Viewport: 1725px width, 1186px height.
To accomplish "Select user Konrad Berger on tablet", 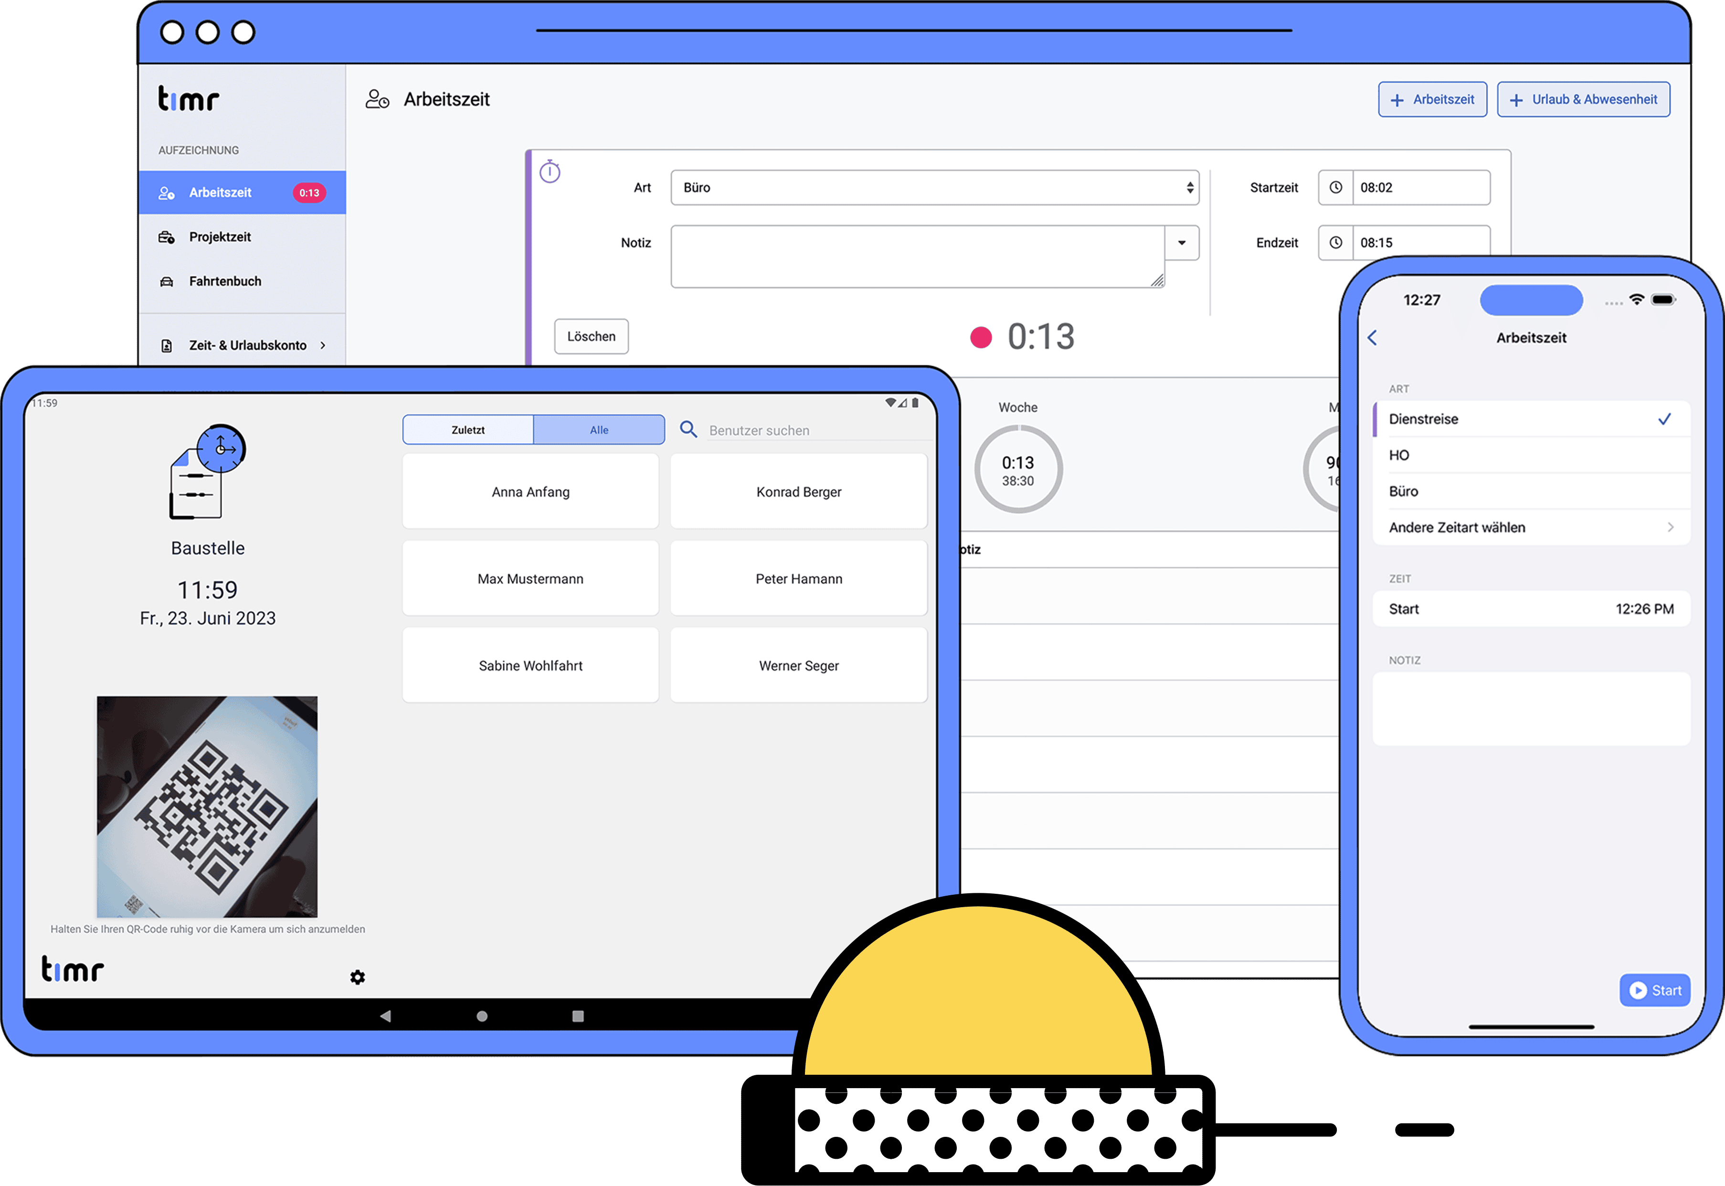I will click(799, 492).
